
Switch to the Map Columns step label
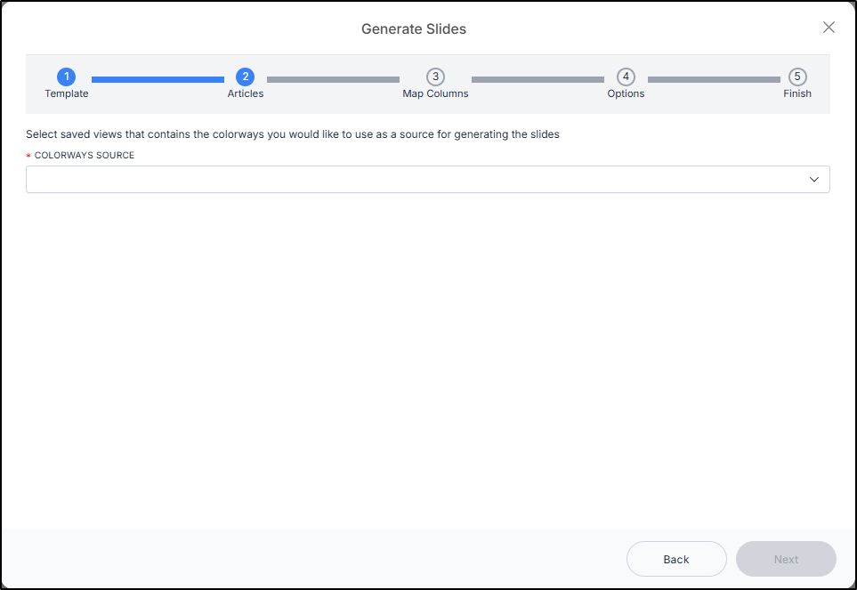pos(435,93)
